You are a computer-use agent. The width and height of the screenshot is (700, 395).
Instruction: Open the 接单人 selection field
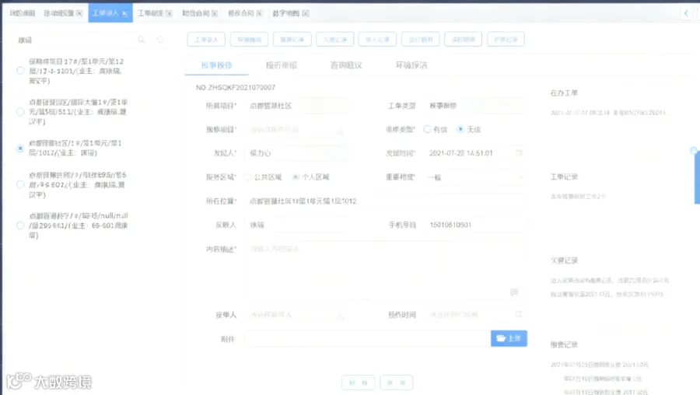[x=296, y=315]
